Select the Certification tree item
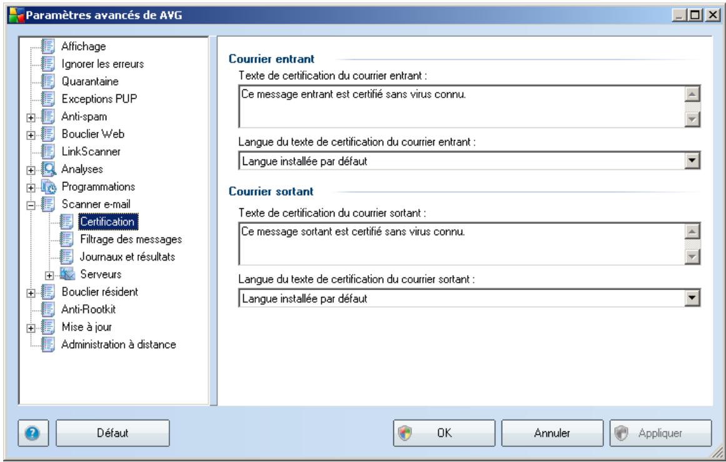Viewport: 726px width, 462px height. pos(108,222)
